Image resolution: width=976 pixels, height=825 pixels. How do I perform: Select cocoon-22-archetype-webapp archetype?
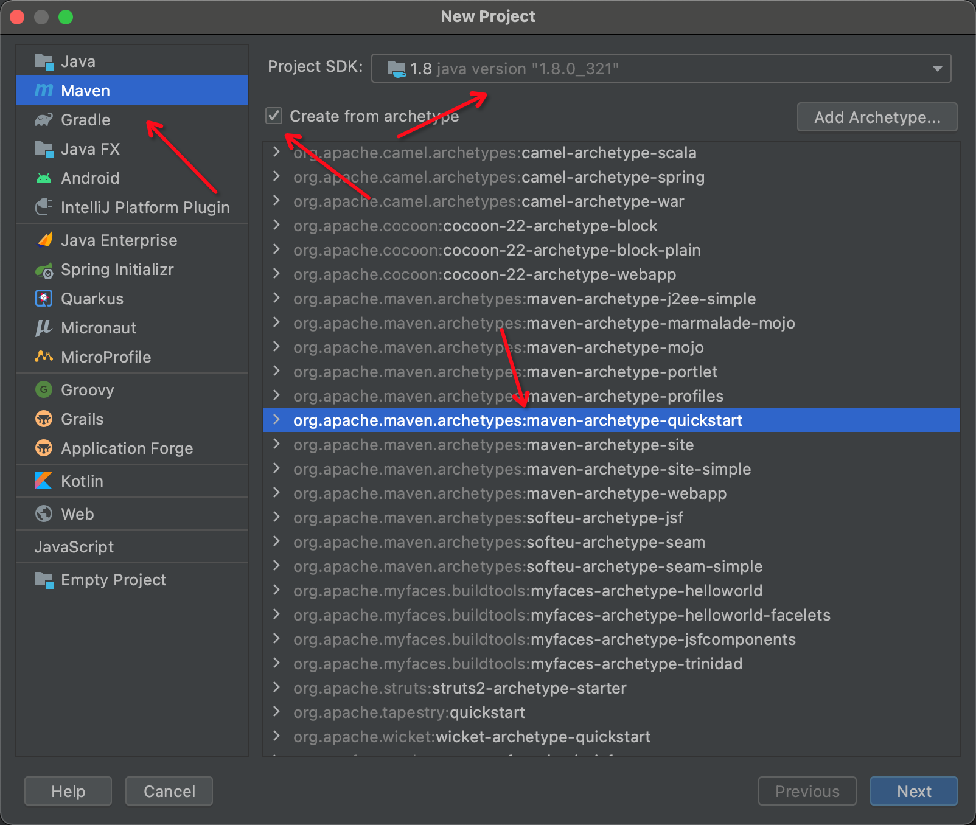612,274
